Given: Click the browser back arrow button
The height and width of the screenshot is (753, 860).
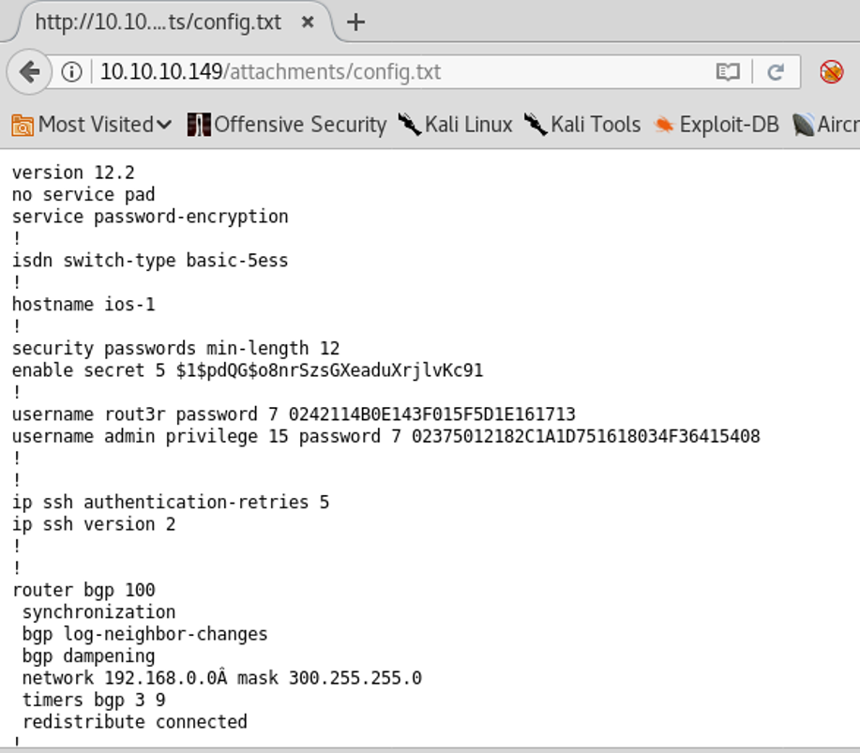Looking at the screenshot, I should (29, 72).
